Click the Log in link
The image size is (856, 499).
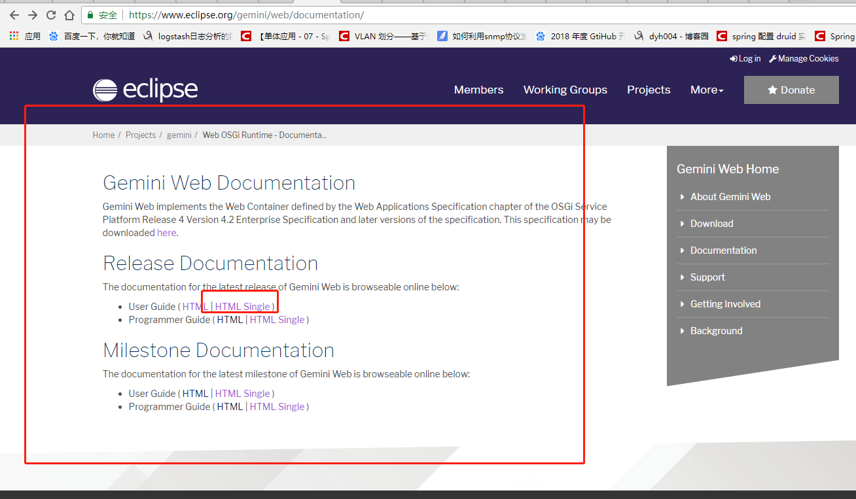point(745,59)
